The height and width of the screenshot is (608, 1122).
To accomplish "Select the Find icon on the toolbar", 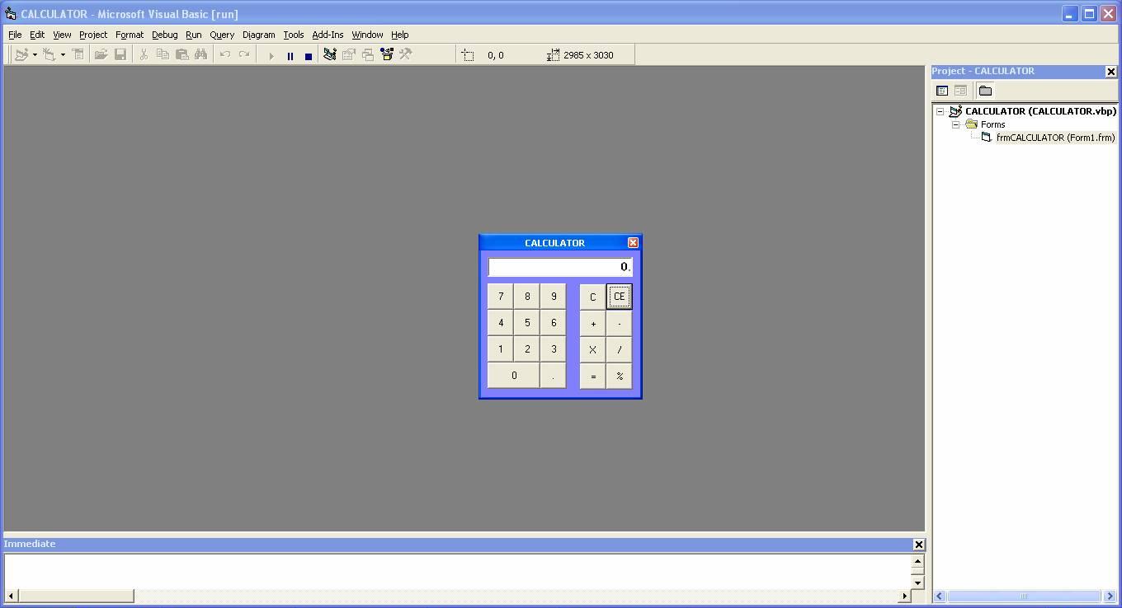I will [x=201, y=54].
